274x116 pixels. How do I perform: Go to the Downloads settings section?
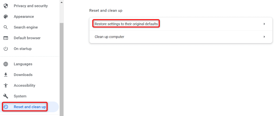click(x=23, y=75)
